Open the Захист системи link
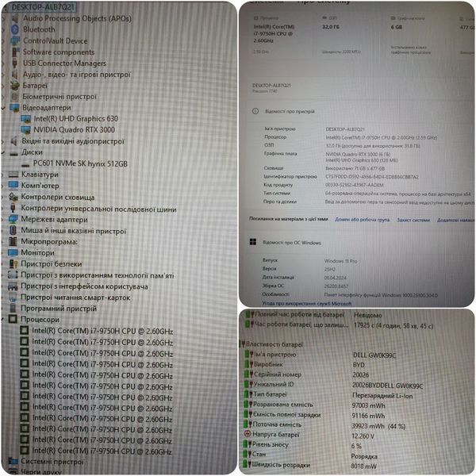 (413, 220)
